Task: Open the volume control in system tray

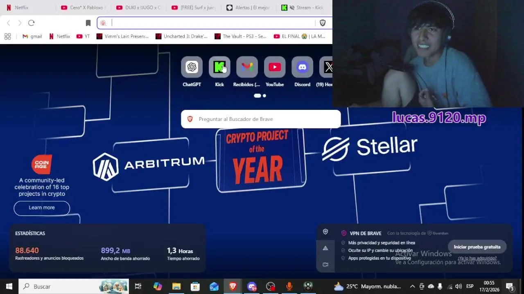Action: pos(458,287)
